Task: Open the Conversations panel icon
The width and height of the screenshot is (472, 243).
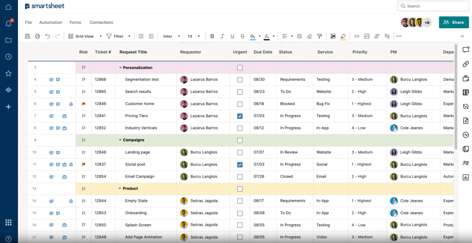Action: click(466, 50)
